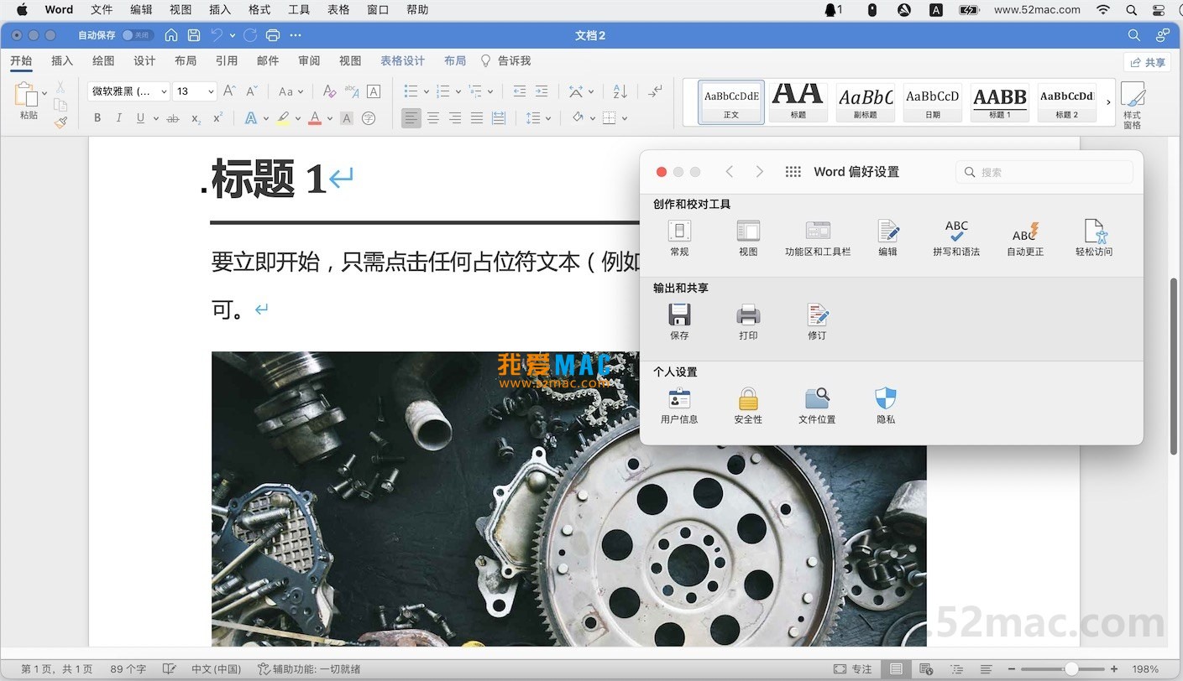1183x681 pixels.
Task: Open Edit (编辑) preferences pane
Action: [x=887, y=238]
